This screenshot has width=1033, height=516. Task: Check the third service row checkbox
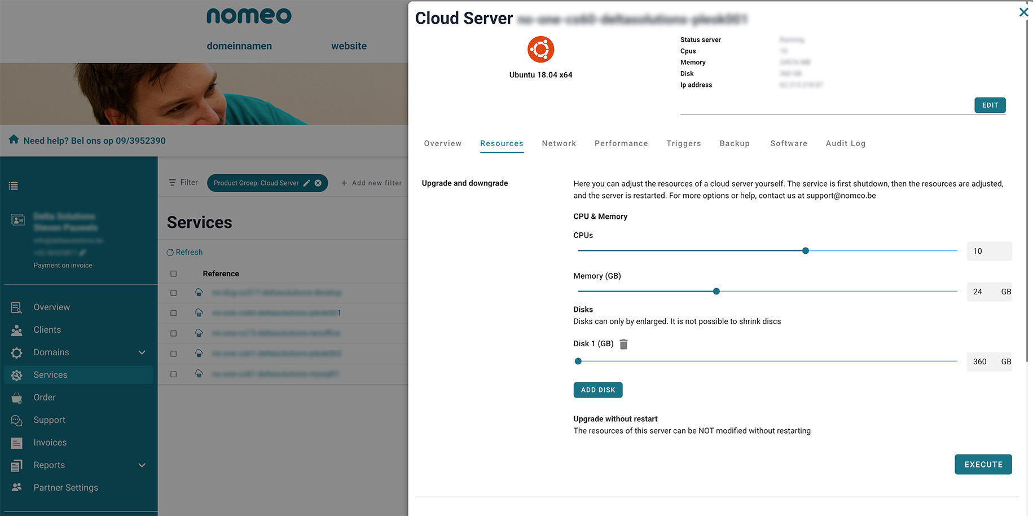pos(173,333)
